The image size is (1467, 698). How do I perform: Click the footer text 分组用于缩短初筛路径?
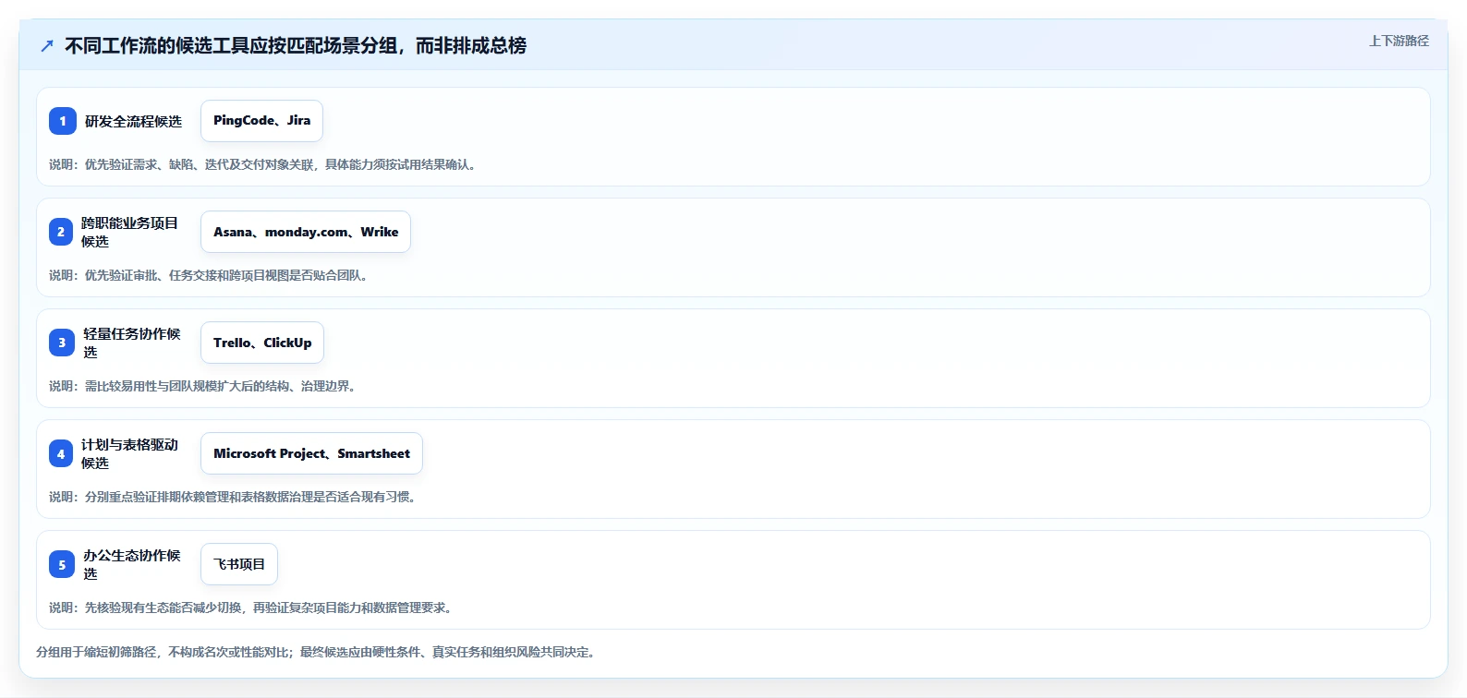(x=96, y=652)
